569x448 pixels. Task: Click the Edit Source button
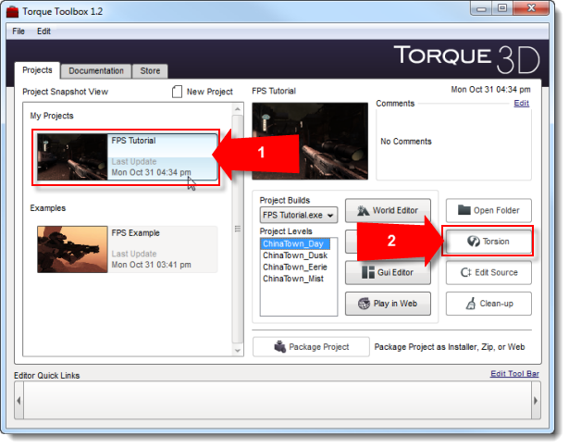[x=489, y=272]
